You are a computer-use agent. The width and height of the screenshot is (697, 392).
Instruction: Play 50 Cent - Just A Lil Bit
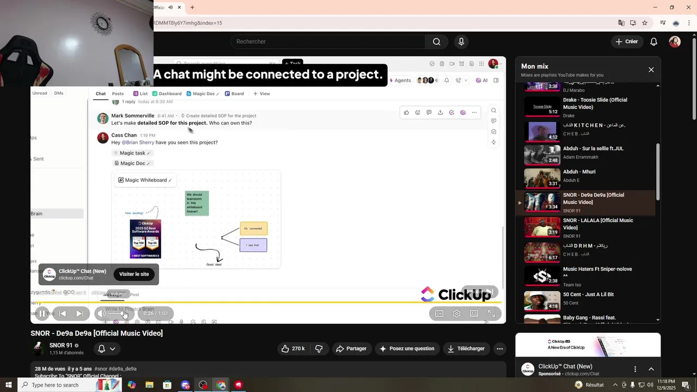coord(587,300)
